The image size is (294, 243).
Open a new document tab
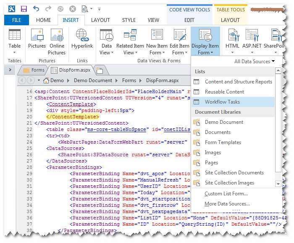coord(100,70)
